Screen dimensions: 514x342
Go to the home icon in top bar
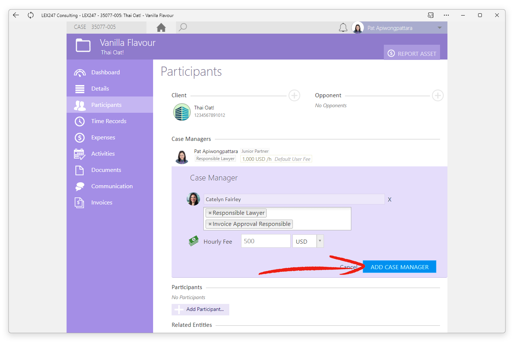(161, 28)
